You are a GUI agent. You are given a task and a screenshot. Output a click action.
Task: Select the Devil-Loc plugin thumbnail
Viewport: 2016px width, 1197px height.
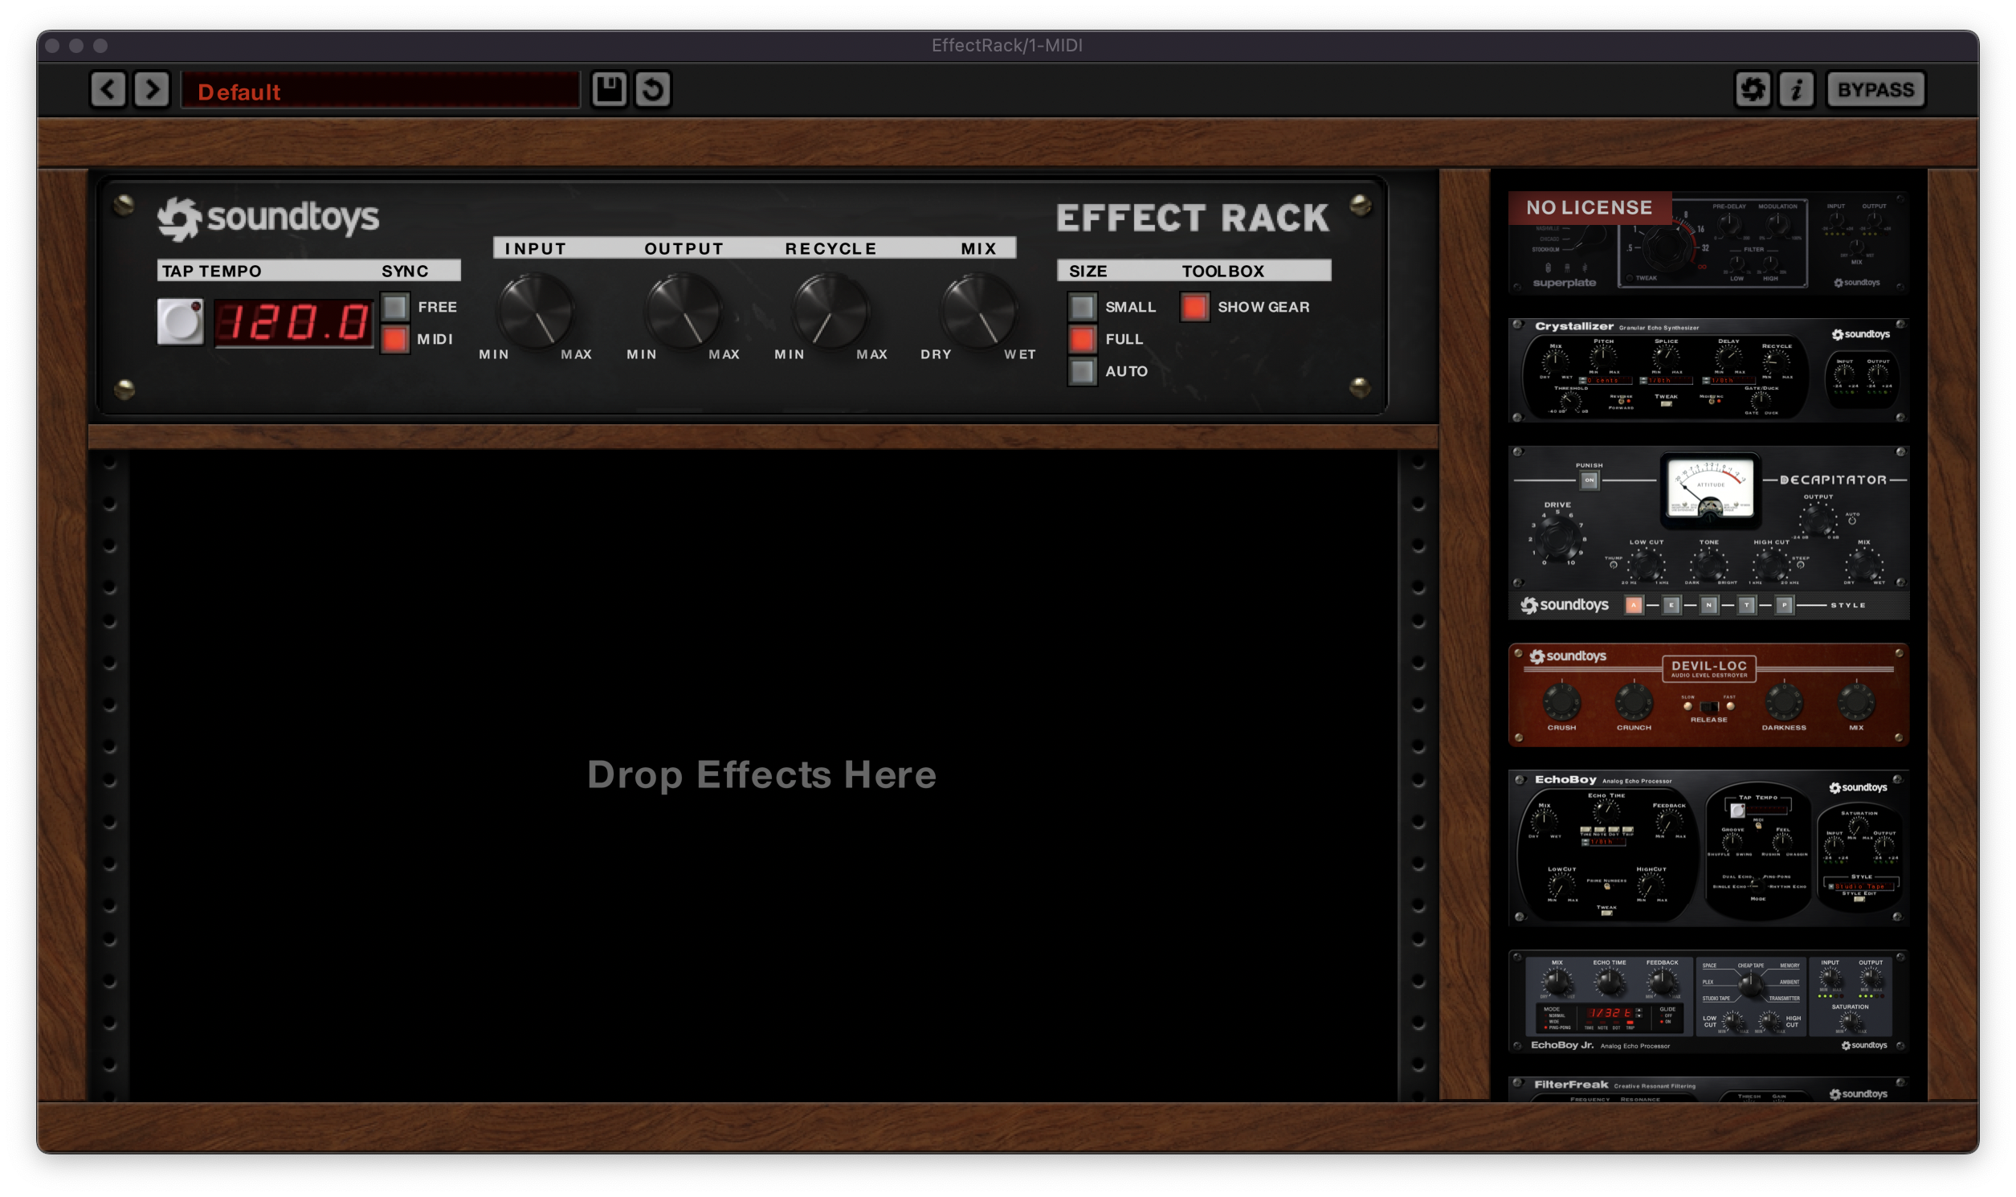(x=1708, y=694)
